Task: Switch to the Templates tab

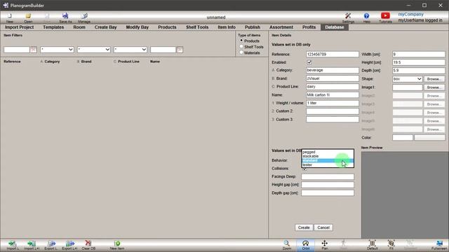Action: (x=53, y=27)
